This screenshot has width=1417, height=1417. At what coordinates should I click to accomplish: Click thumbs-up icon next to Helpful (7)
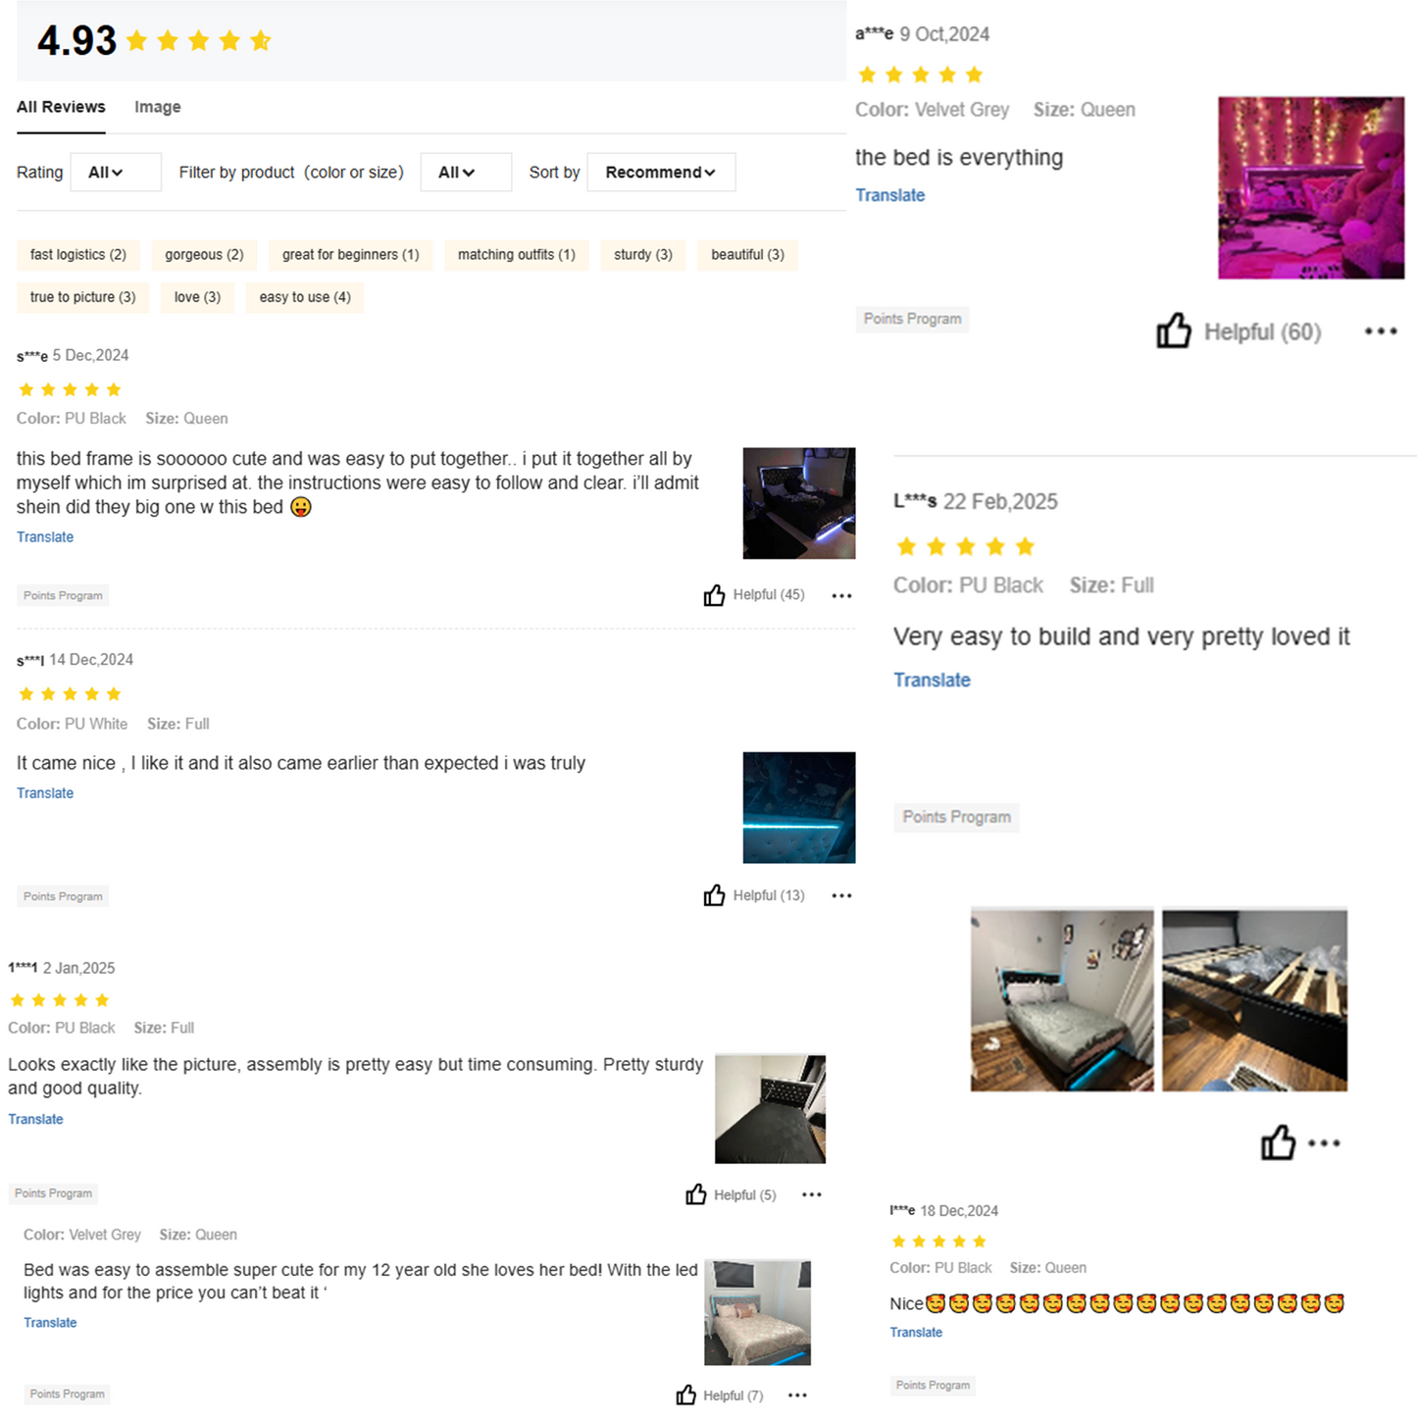pyautogui.click(x=686, y=1394)
